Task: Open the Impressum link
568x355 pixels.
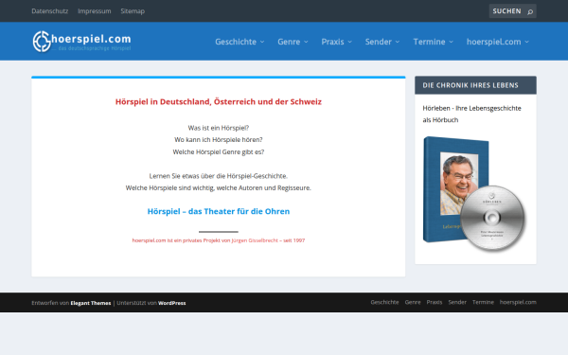Action: 94,11
